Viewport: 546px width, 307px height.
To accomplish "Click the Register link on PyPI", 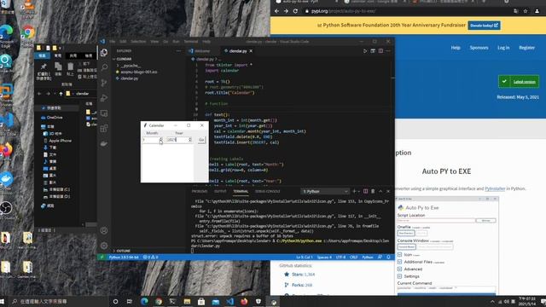I will click(527, 48).
